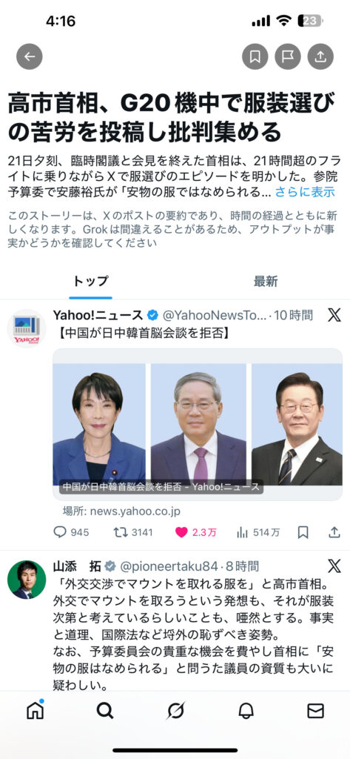Image resolution: width=350 pixels, height=759 pixels.
Task: Open replies on the post showing 945
Action: point(71,532)
